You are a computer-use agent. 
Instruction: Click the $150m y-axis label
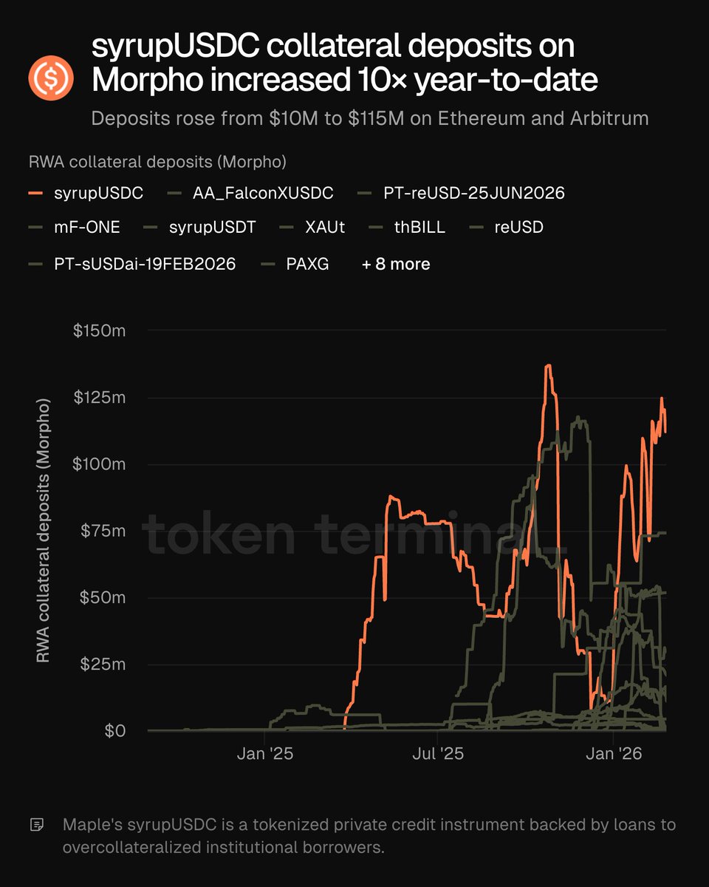(x=100, y=330)
